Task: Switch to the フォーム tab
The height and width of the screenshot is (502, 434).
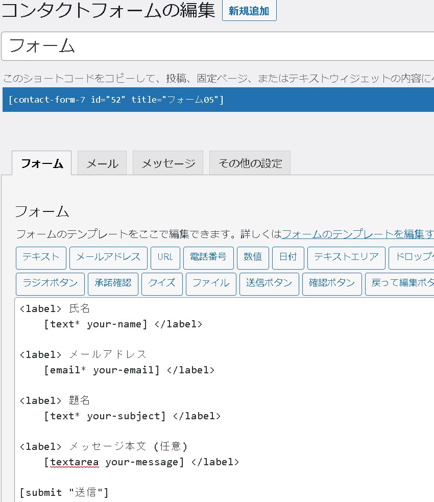Action: point(42,163)
